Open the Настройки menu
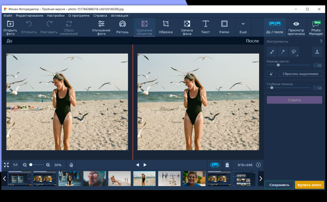This screenshot has width=327, height=202. click(56, 15)
